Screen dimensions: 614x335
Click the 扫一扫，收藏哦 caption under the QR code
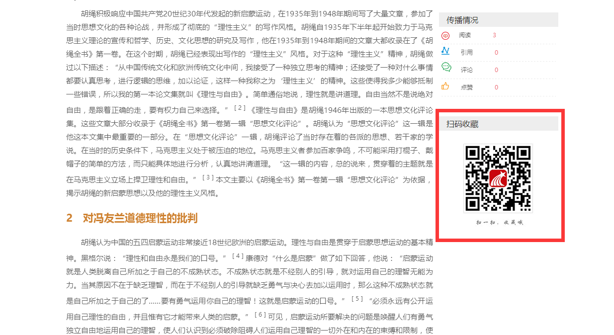click(499, 222)
